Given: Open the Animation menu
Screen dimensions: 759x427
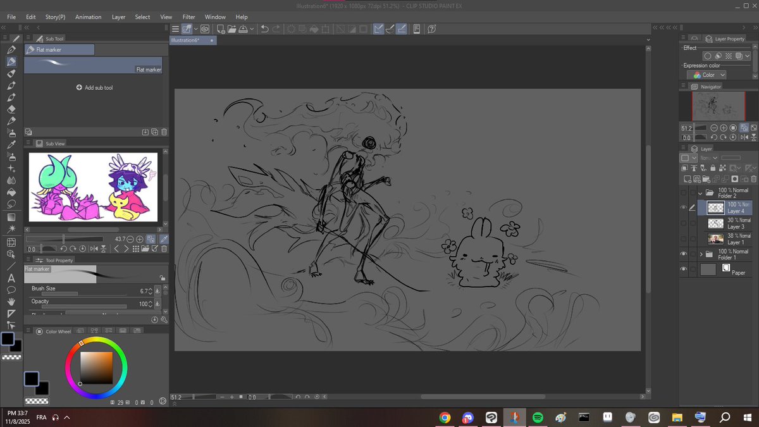Looking at the screenshot, I should click(x=88, y=17).
